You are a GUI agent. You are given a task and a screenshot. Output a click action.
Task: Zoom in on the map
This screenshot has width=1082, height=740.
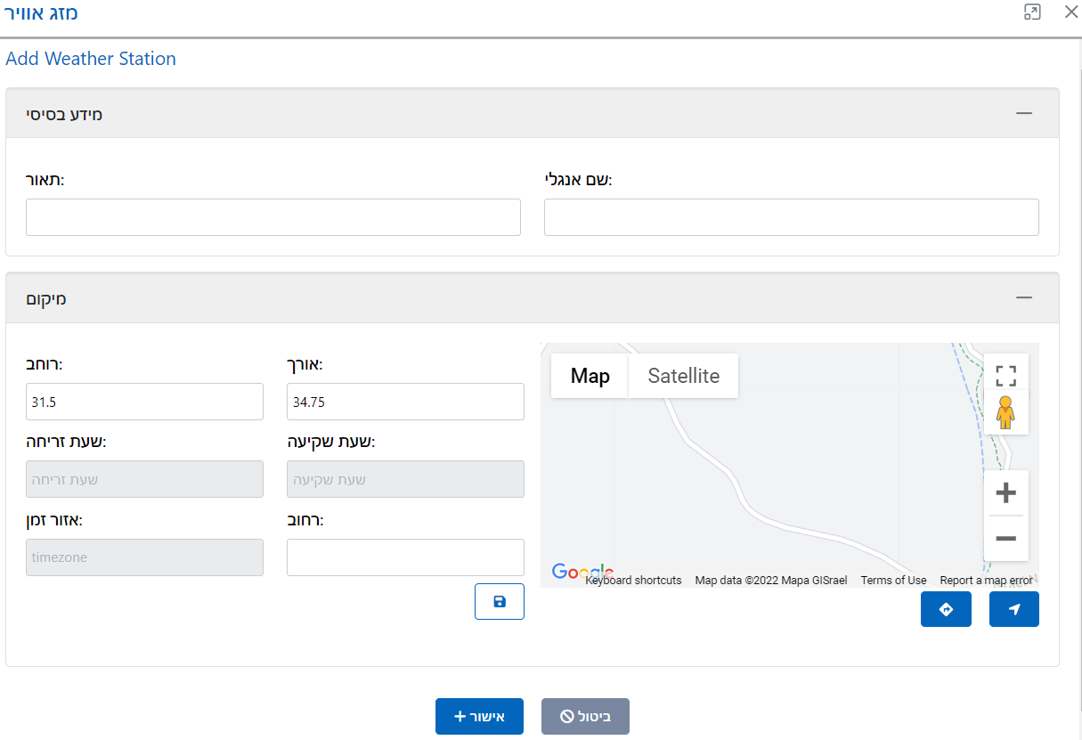click(1005, 492)
